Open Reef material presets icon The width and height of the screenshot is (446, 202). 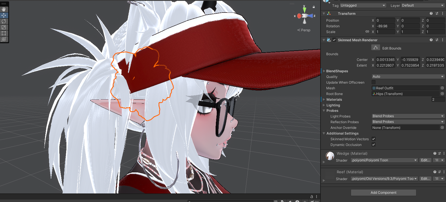tap(439, 172)
